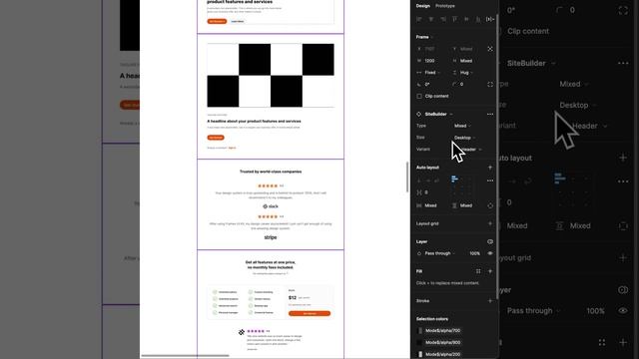
Task: Set auto layout direction to vertical
Action: pos(419,180)
